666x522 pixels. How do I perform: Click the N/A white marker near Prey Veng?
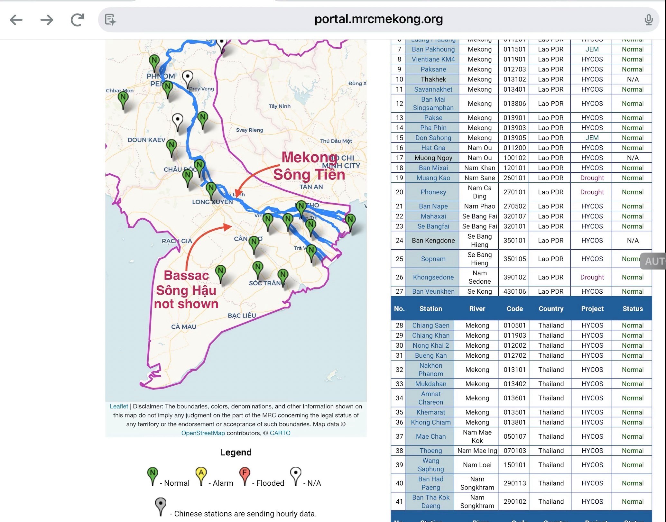(x=188, y=78)
